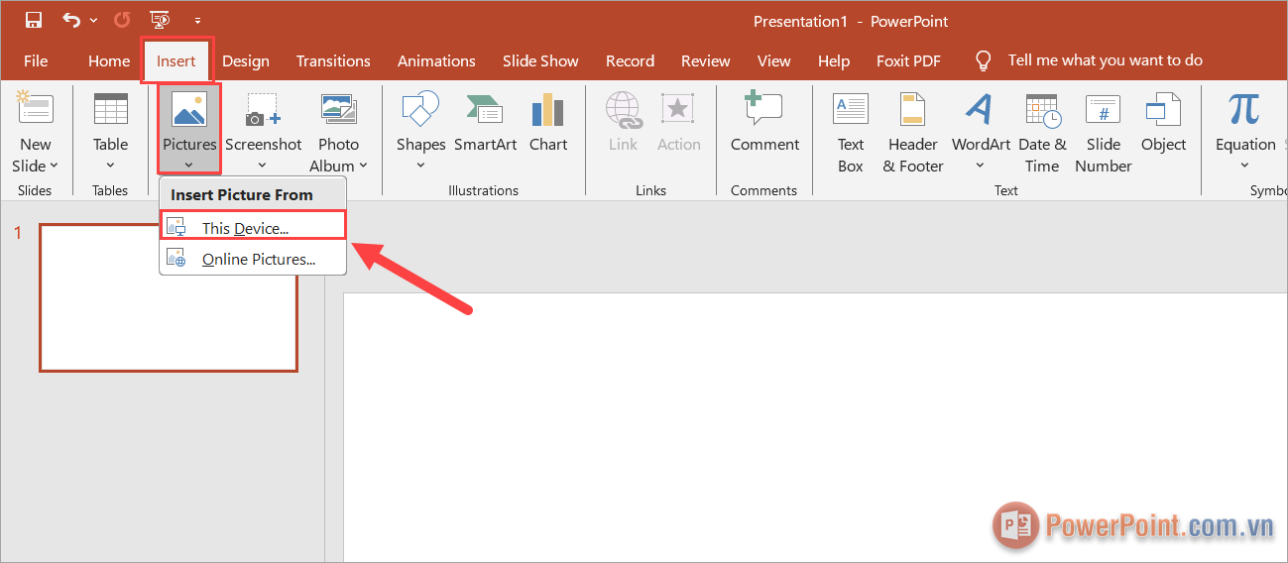
Task: Select slide 1 thumbnail
Action: pyautogui.click(x=169, y=297)
